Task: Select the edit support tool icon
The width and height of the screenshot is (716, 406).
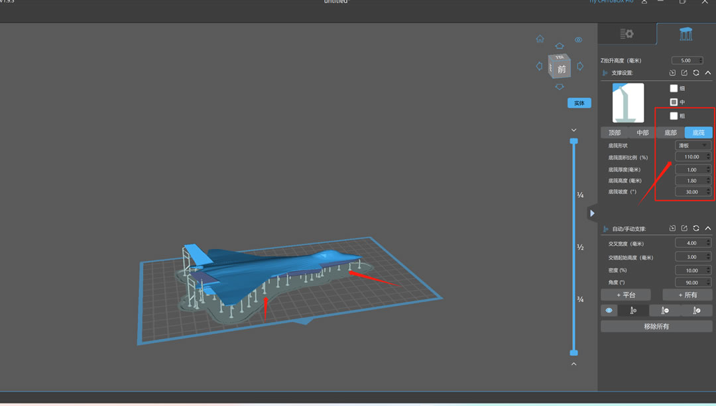Action: tap(696, 310)
